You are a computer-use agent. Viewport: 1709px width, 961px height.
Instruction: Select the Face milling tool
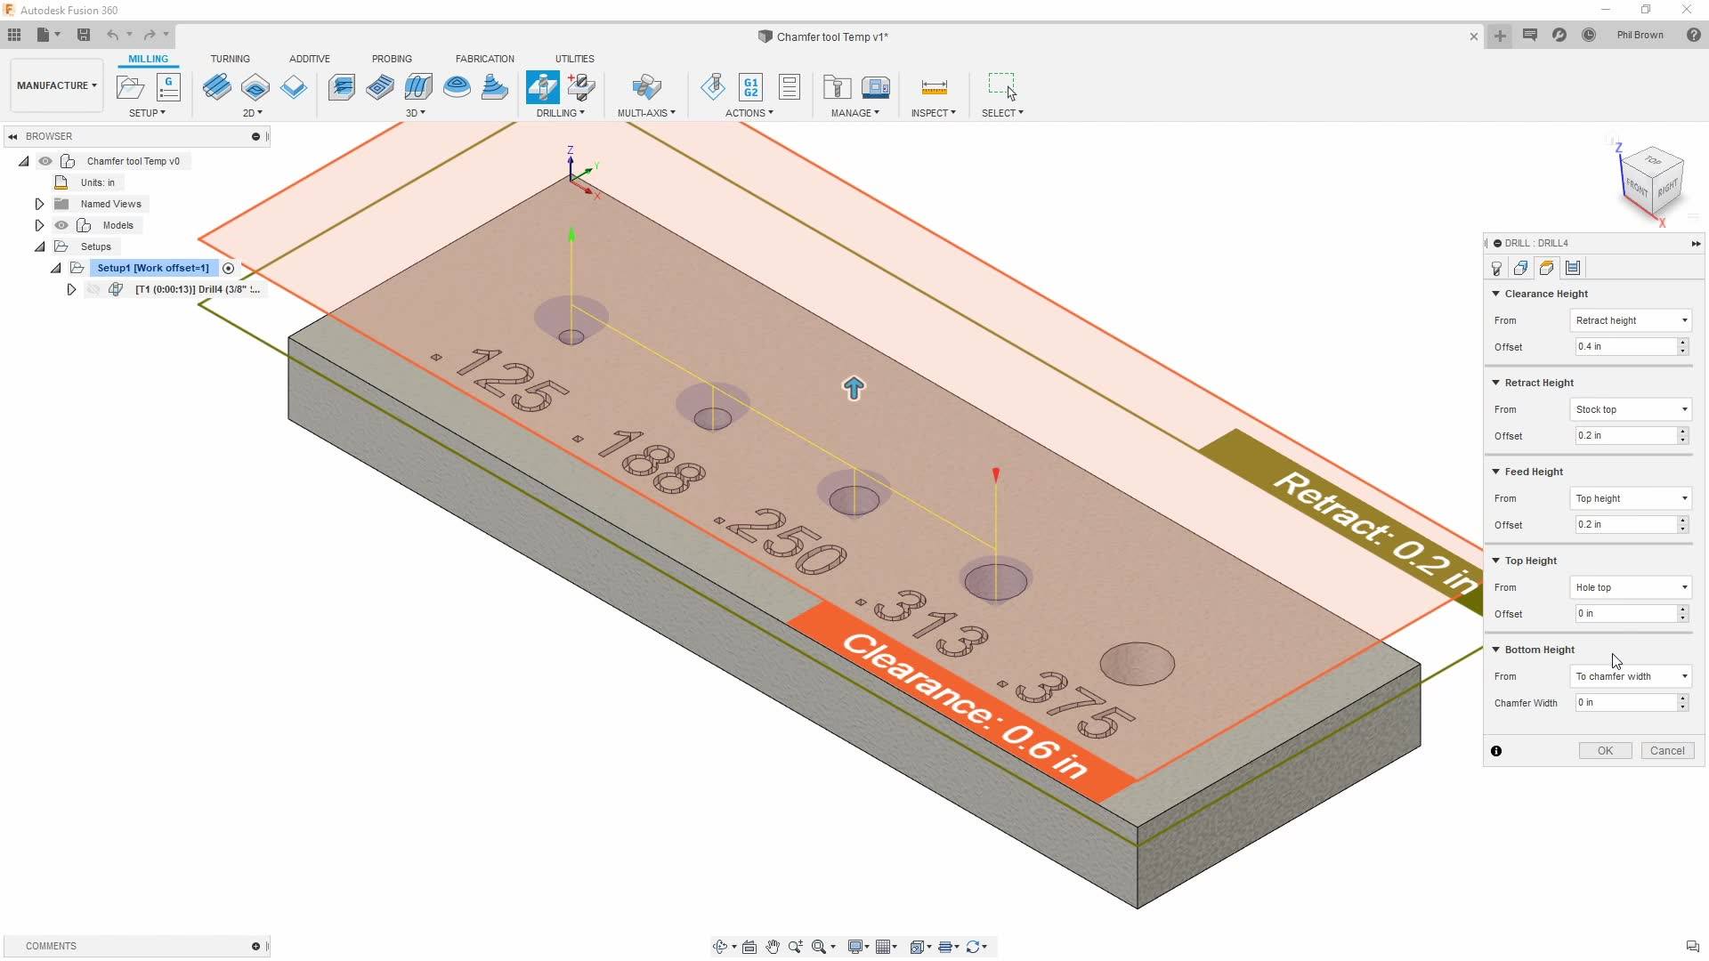(294, 86)
